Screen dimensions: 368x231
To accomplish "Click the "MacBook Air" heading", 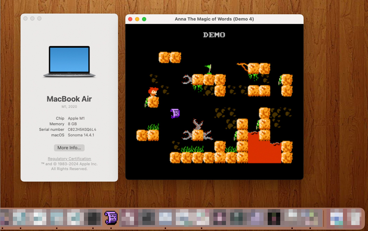I will pos(69,99).
